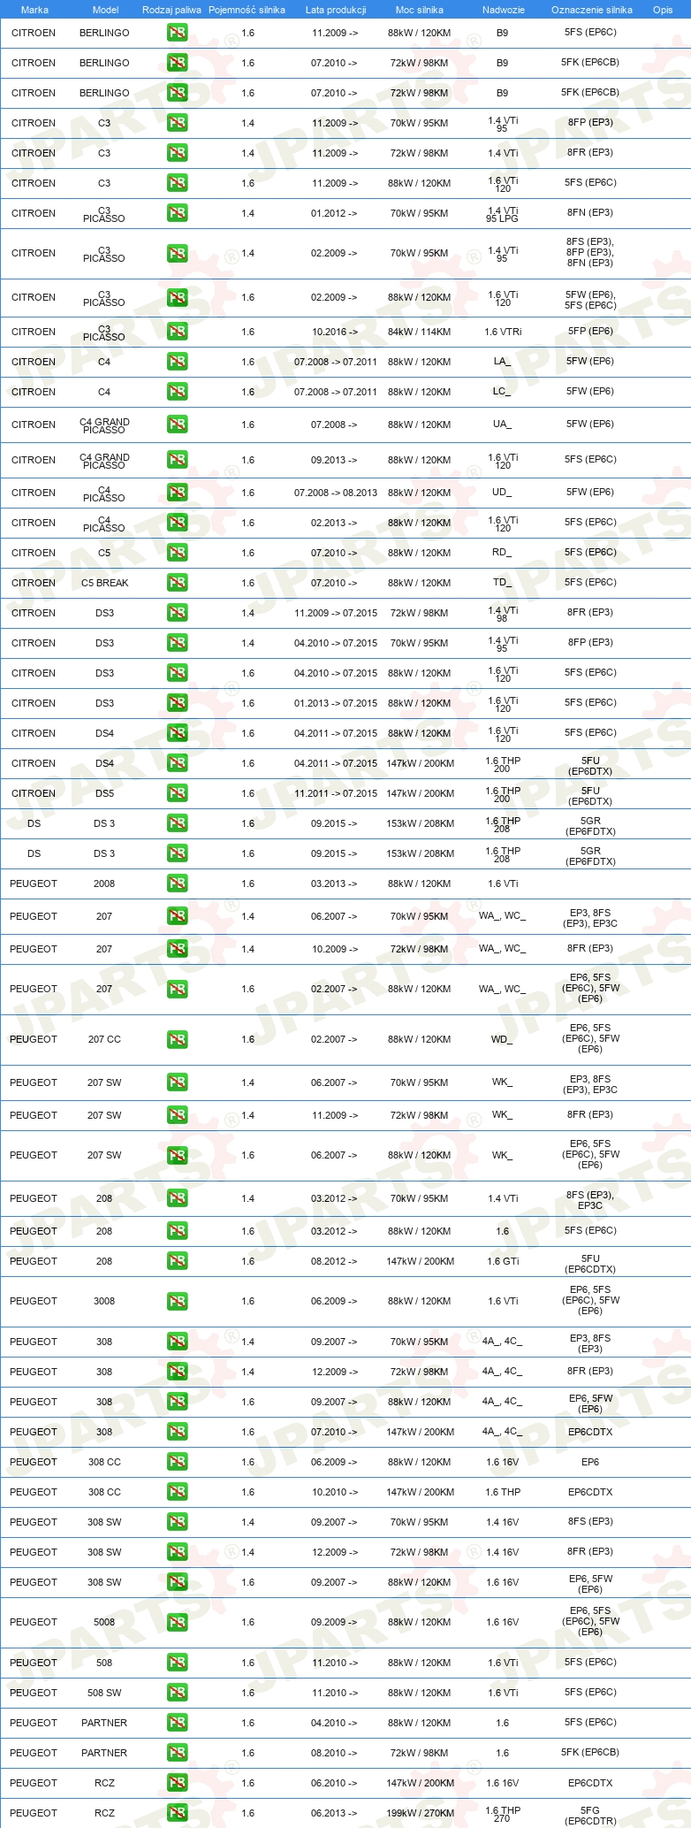
Task: Click fuel icon in C5 BREAK row
Action: [177, 583]
